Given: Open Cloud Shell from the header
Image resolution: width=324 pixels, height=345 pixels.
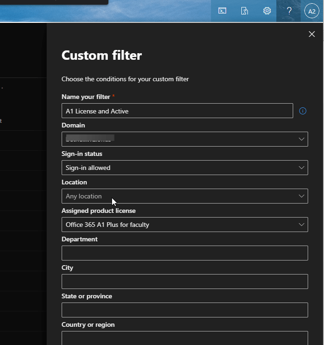Looking at the screenshot, I should click(x=222, y=11).
